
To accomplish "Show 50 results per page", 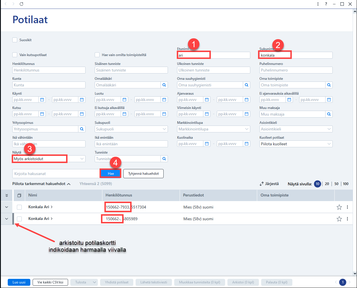I will [336, 184].
